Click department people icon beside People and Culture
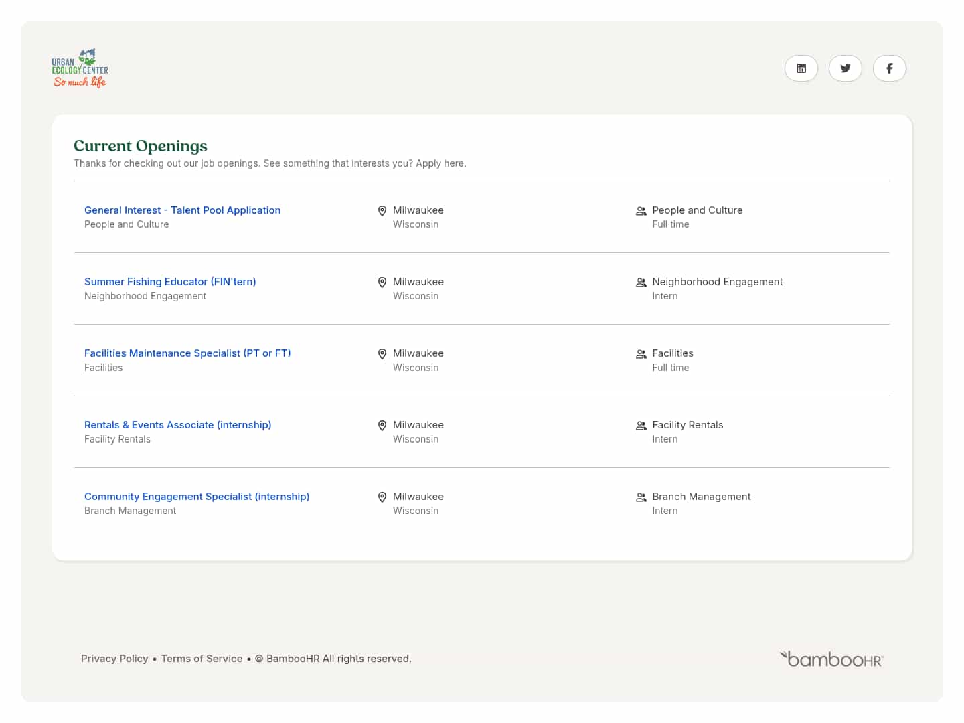The image size is (964, 723). 641,211
